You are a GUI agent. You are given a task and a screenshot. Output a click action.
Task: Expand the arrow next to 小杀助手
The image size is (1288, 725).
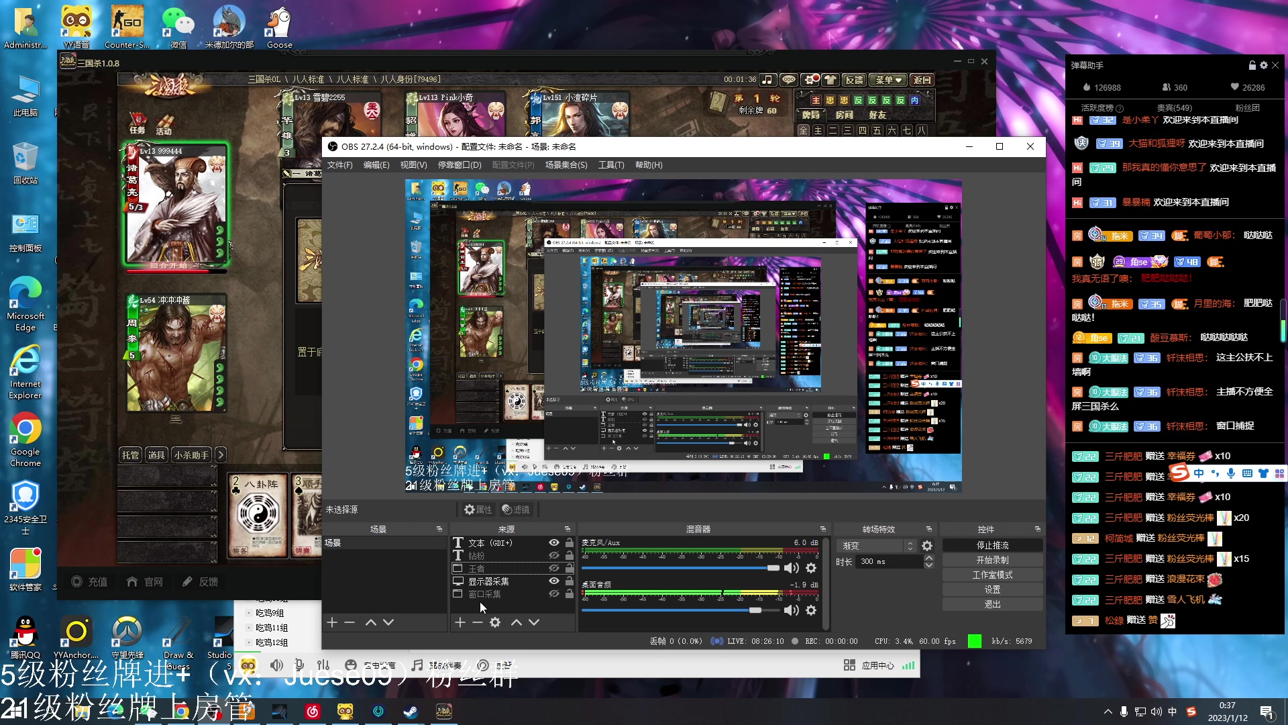click(221, 455)
